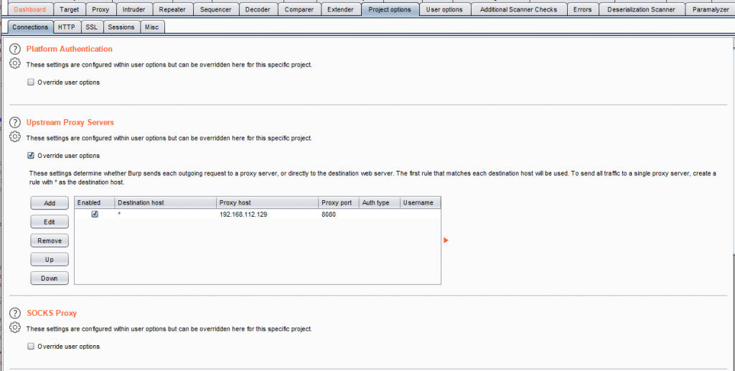Switch to the Proxy tab
The height and width of the screenshot is (371, 735).
coord(100,9)
